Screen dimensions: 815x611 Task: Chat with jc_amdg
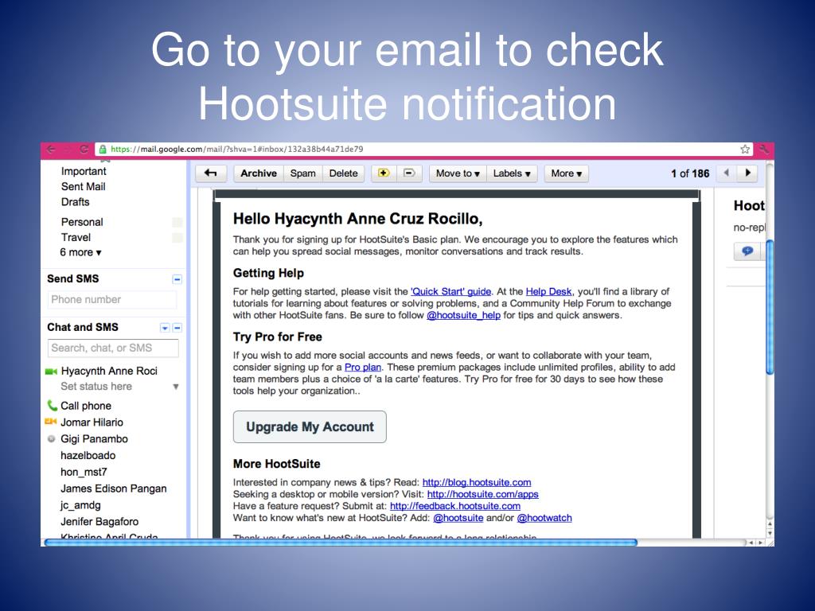coord(80,505)
